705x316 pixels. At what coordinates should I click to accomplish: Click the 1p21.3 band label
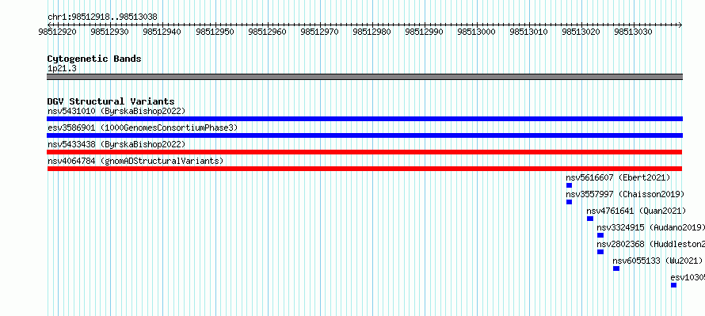[62, 68]
